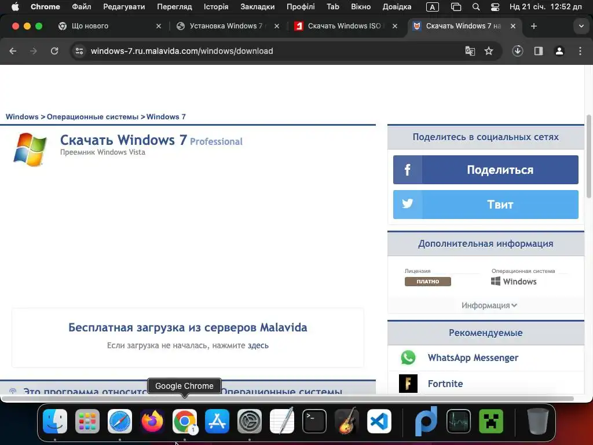Launch GarageBand from the Dock
Screen dimensions: 593x445
[347, 421]
